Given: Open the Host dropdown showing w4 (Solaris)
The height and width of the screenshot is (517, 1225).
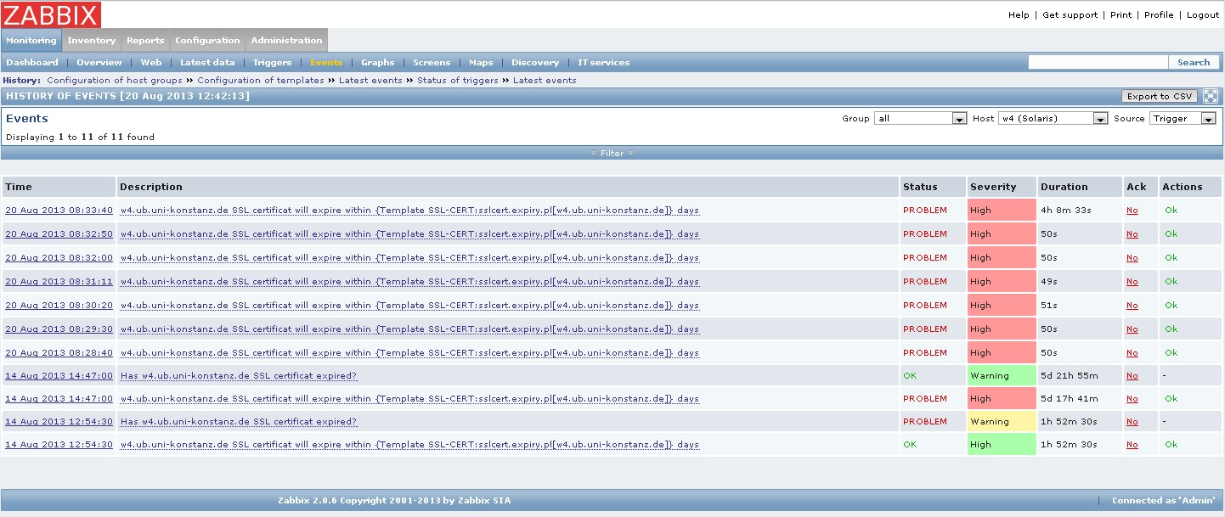Looking at the screenshot, I should pyautogui.click(x=1053, y=119).
